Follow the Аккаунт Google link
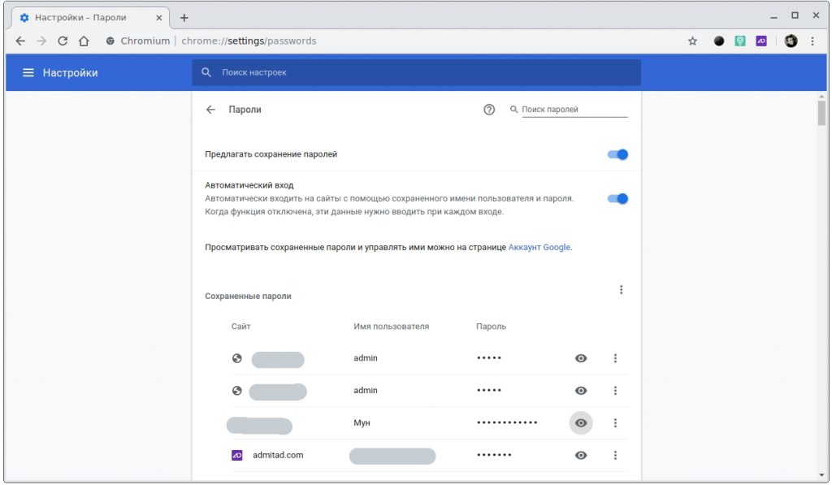Screen dimensions: 832x485 [x=539, y=247]
